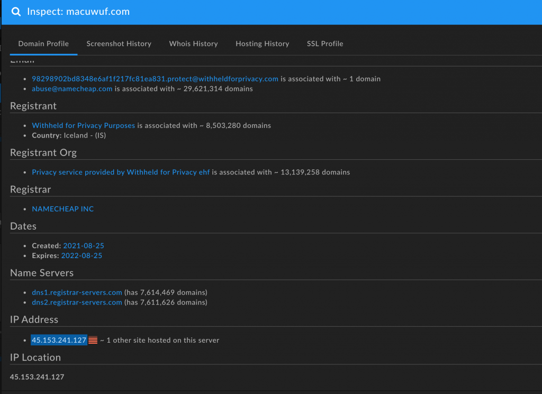Click the text '~ 1 other site hosted on this server'

(x=160, y=340)
